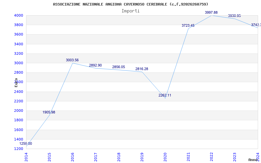261x163 pixels.
Task: Click the y-axis tick 1400
Action: click(x=19, y=139)
